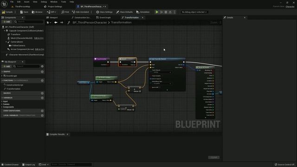Open the Help menu
Viewport: 297px width, 167px height.
(71, 2)
